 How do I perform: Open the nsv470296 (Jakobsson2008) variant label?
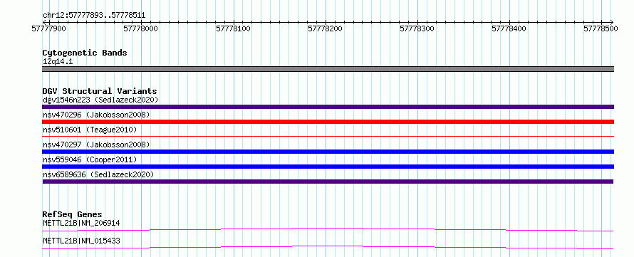96,115
